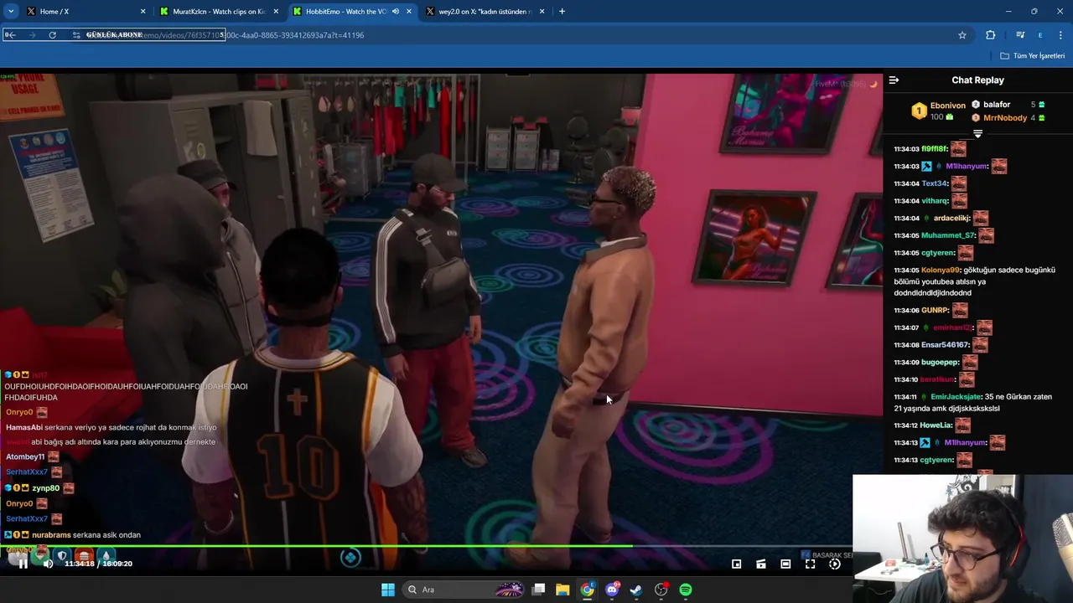Open video settings icon at far right
The height and width of the screenshot is (603, 1073).
click(835, 564)
